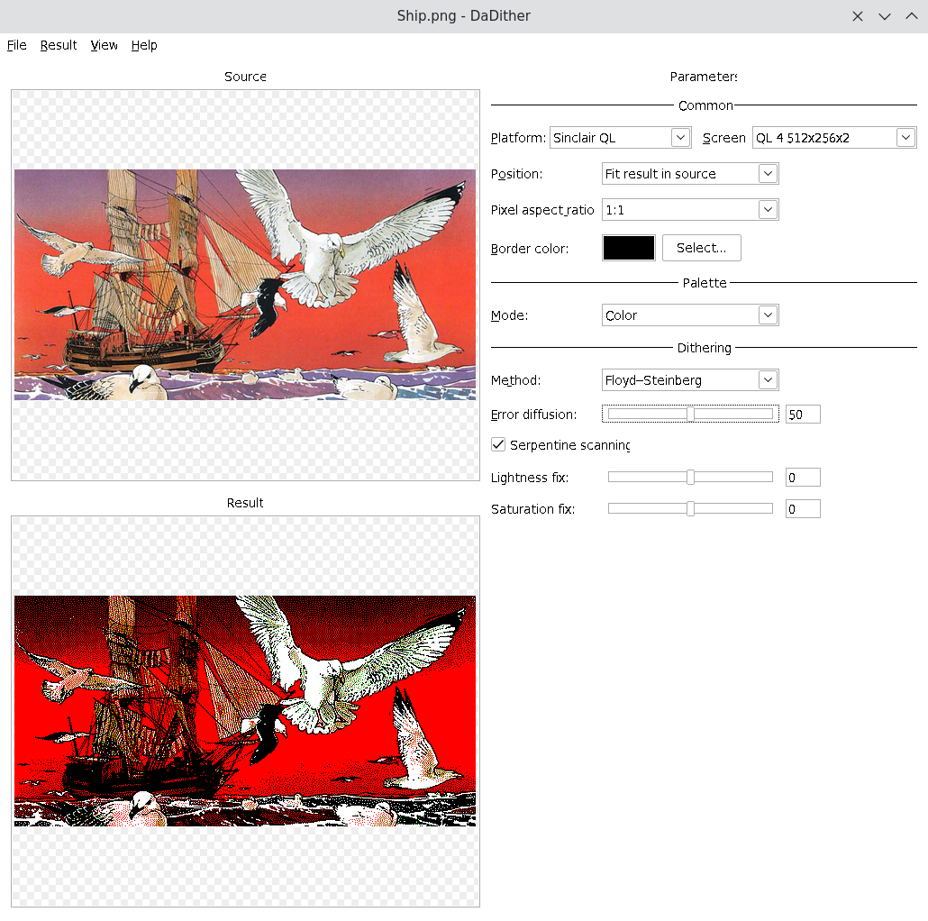
Task: Click the Select... border color button
Action: tap(701, 248)
